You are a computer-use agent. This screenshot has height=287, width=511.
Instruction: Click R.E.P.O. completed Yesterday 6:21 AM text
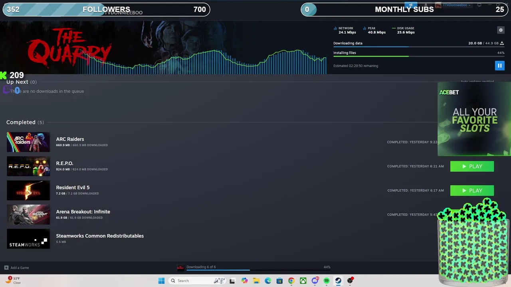[416, 166]
